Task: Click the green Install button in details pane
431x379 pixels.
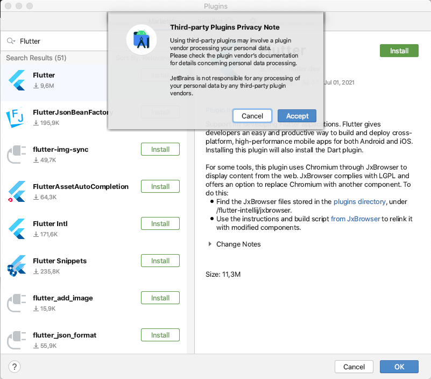Action: pyautogui.click(x=399, y=51)
